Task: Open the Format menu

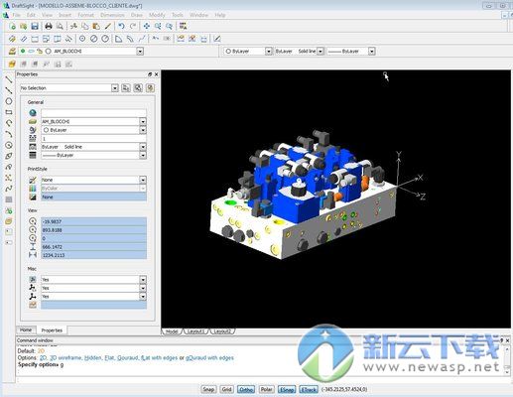Action: tap(86, 15)
